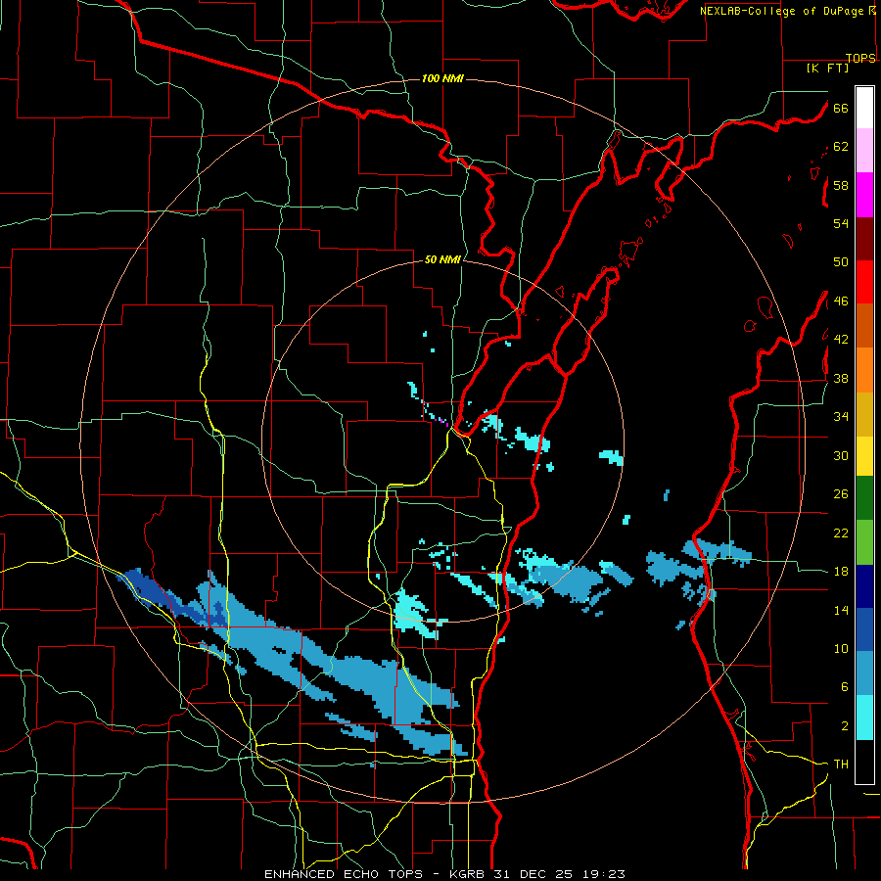
Task: Click the '42' legend value
Action: point(841,340)
